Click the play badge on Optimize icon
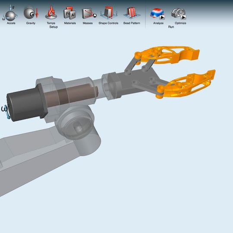The height and width of the screenshot is (233, 233). click(183, 17)
